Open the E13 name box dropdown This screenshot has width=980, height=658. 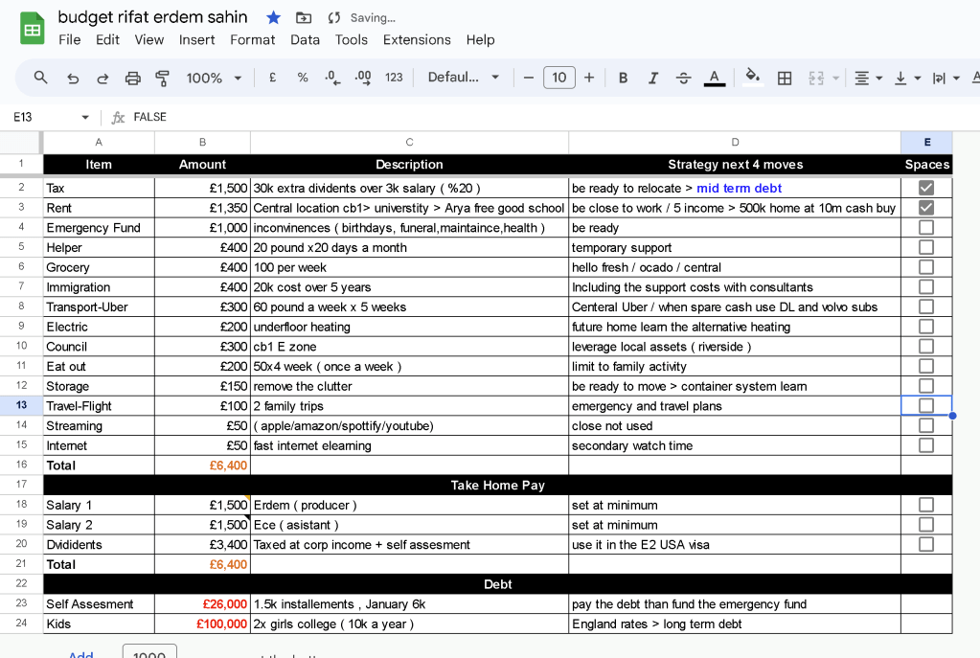click(85, 117)
